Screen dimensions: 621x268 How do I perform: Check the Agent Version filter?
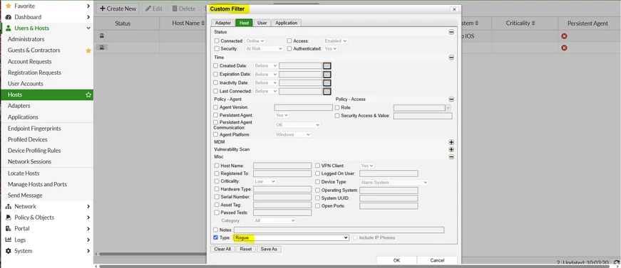[216, 107]
